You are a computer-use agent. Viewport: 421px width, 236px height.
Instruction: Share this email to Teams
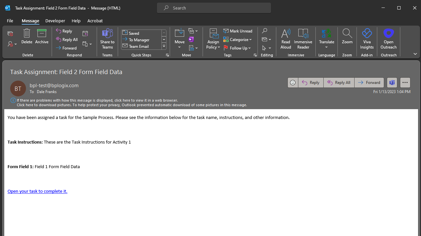(107, 39)
